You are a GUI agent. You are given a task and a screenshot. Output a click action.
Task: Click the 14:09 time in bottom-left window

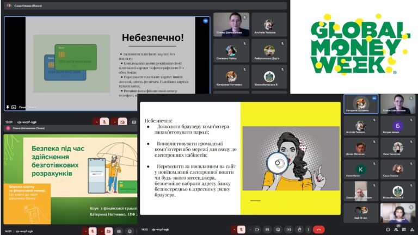(x=8, y=231)
